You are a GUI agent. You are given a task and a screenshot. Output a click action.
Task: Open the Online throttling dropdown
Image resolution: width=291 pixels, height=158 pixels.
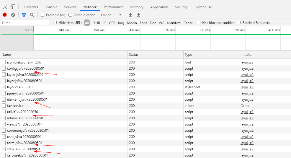[x=111, y=15]
